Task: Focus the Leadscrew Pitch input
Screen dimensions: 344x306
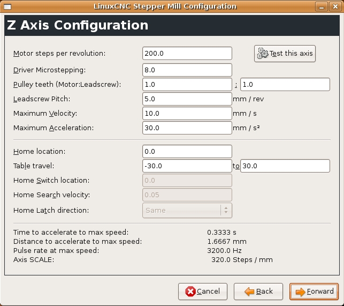Action: (x=187, y=99)
